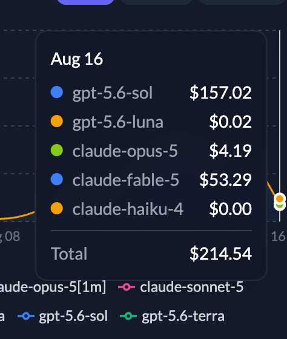Click the 16 x-axis date label
The width and height of the screenshot is (287, 339).
tap(278, 236)
